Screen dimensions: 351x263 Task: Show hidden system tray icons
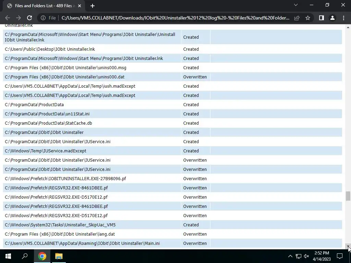point(290,256)
